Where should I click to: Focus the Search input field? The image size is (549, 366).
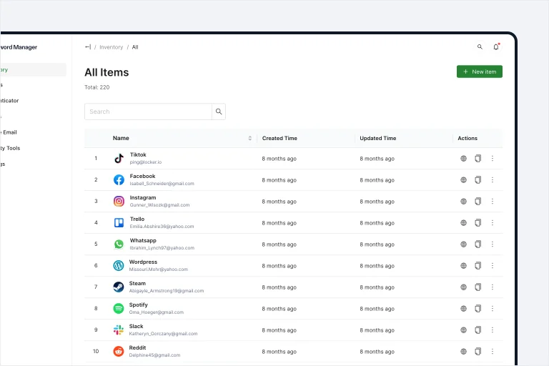[x=148, y=112]
